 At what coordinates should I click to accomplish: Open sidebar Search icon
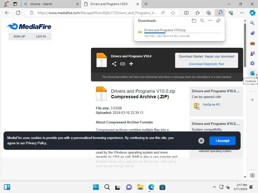coord(252,23)
